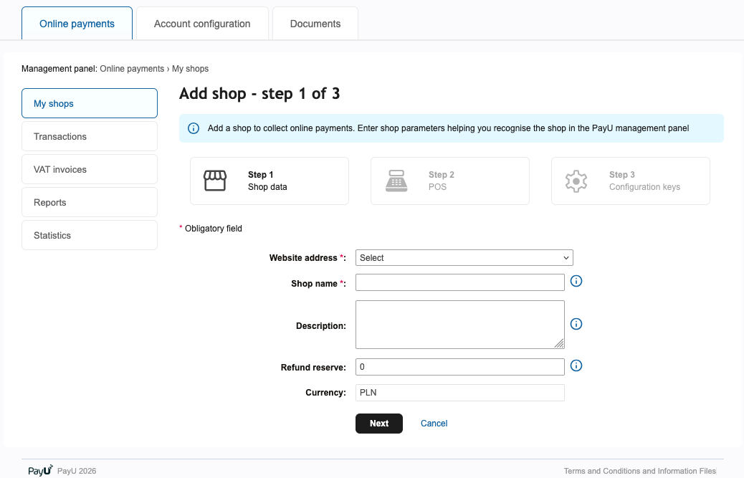Click inside the Shop name input field

pos(459,282)
